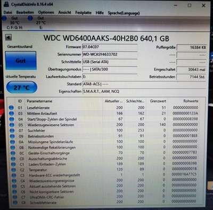Open the Datei menu
Screen dimensions: 213x210
(x=8, y=12)
